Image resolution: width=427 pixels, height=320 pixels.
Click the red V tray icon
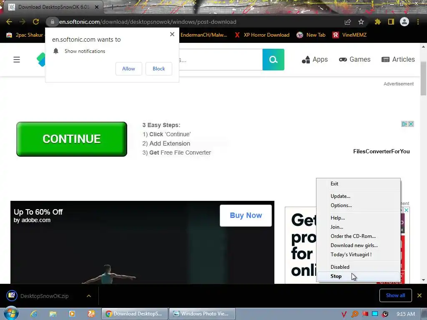(x=344, y=314)
